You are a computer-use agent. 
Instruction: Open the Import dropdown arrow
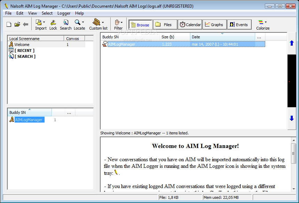(x=44, y=22)
